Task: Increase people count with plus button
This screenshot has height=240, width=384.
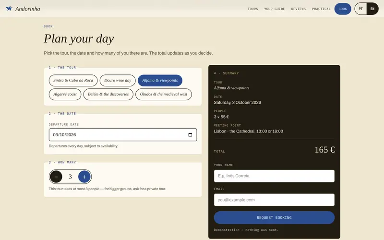Action: point(84,177)
